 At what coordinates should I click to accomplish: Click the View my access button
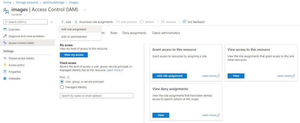coord(74,55)
